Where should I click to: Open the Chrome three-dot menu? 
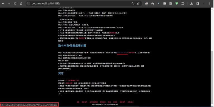[x=210, y=4]
